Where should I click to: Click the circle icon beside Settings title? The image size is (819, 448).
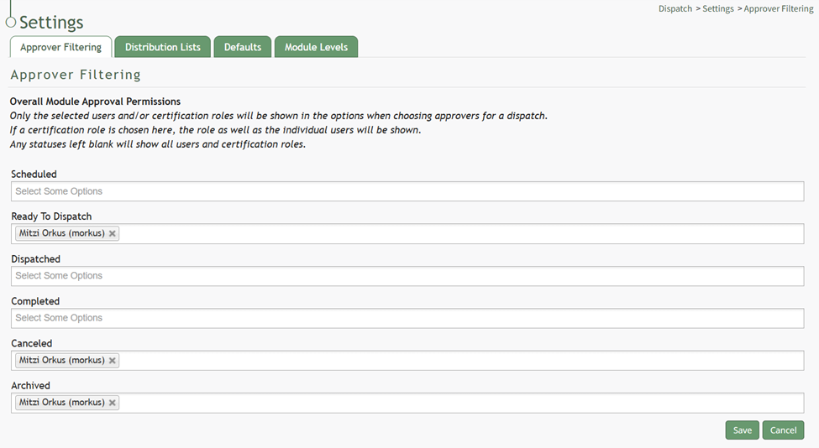[x=11, y=23]
